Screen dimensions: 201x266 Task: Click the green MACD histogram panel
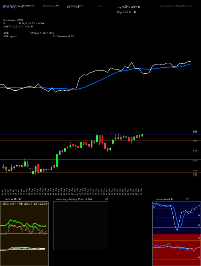click(x=24, y=250)
